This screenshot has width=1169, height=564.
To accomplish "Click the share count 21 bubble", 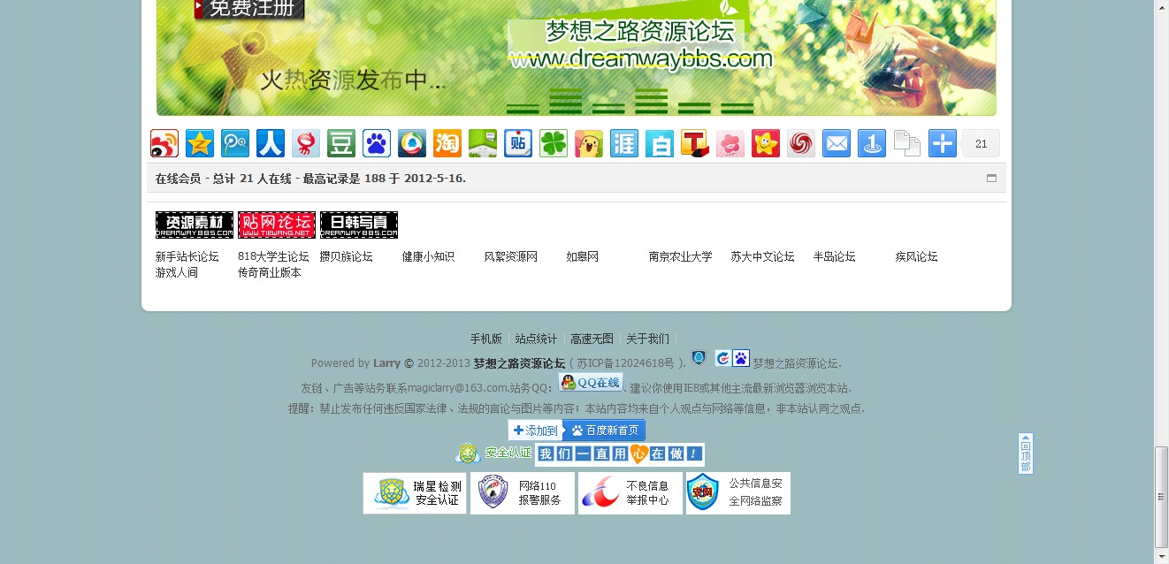I will pyautogui.click(x=981, y=143).
